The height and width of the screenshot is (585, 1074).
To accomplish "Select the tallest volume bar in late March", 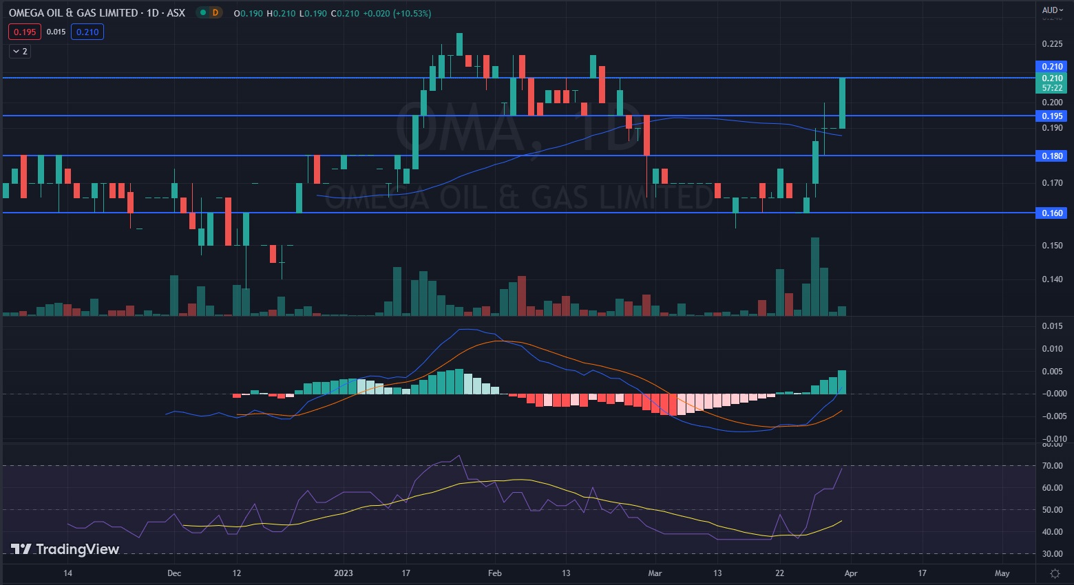I will tap(815, 277).
